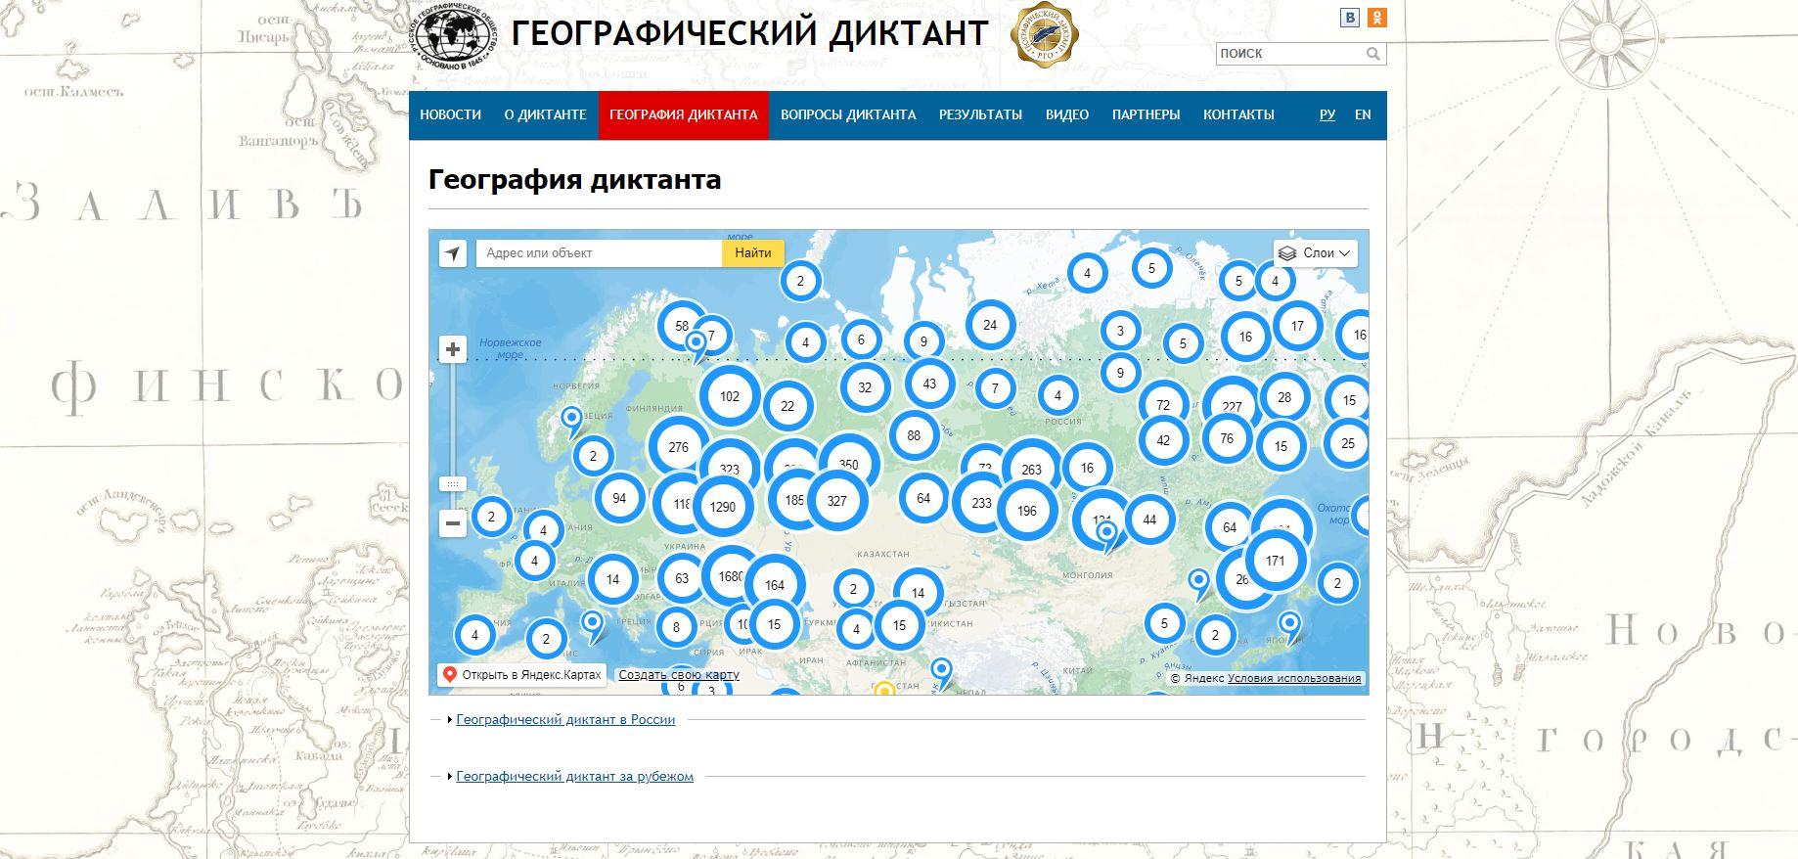Zoom in the map with plus button
1798x859 pixels.
pos(452,349)
